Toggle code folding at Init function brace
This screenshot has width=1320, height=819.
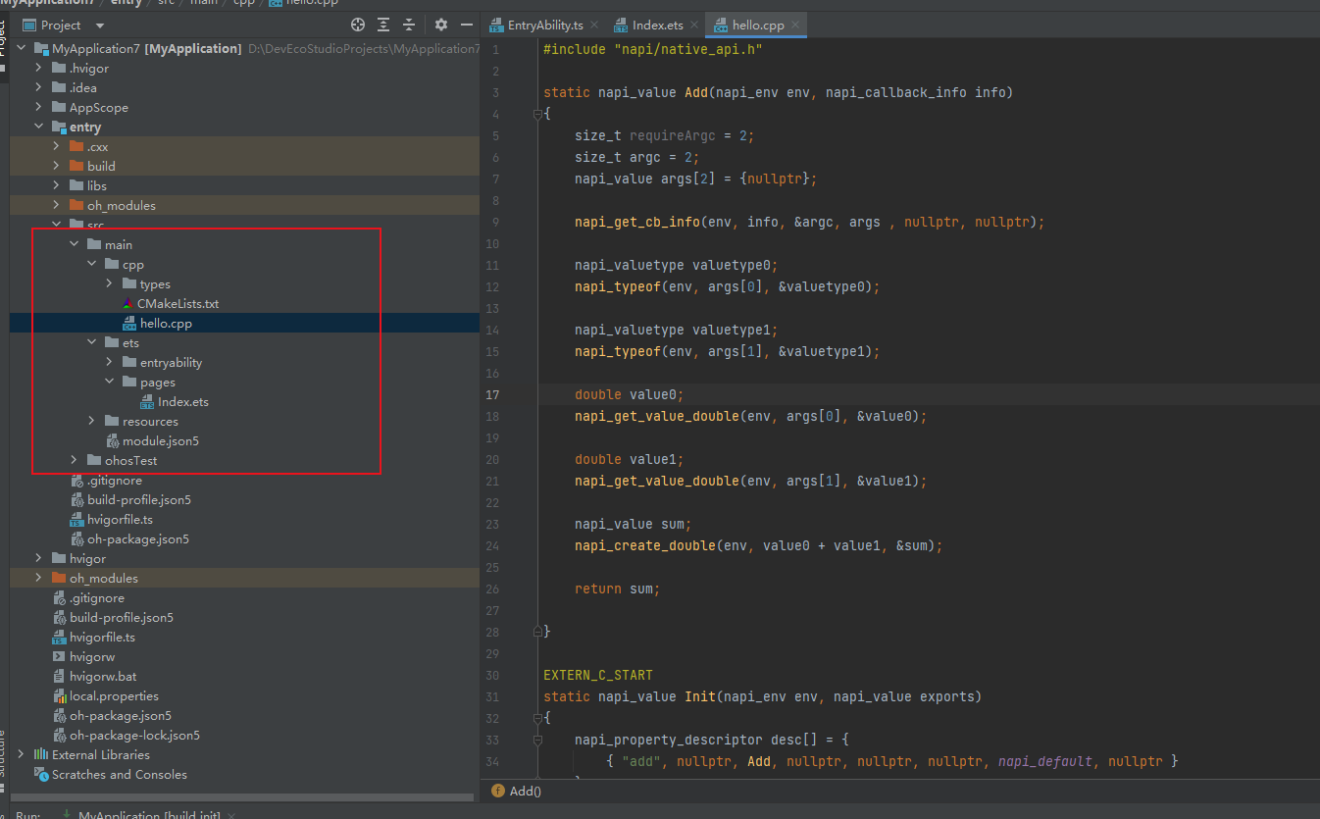point(536,719)
